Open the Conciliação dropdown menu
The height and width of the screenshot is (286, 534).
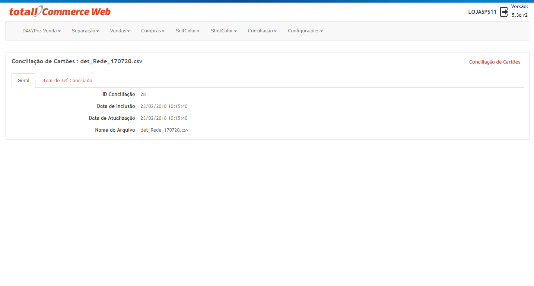[x=262, y=31]
